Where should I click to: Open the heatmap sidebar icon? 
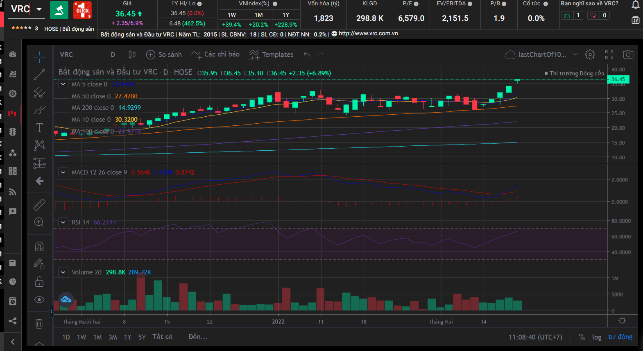(x=13, y=74)
